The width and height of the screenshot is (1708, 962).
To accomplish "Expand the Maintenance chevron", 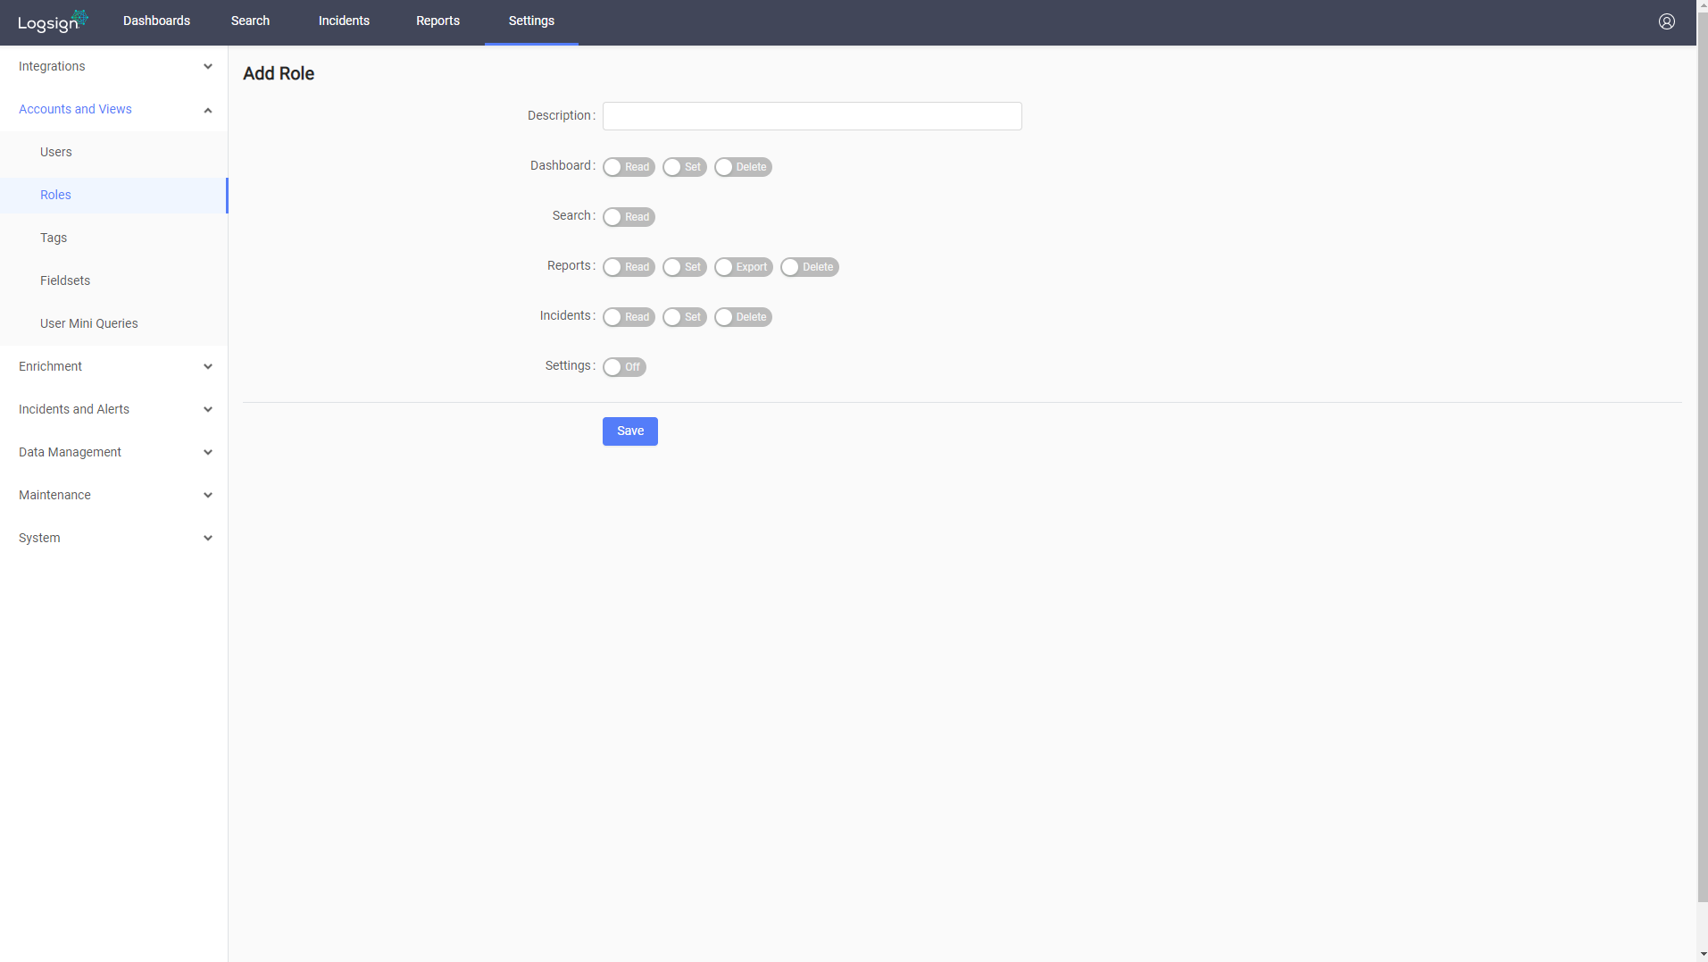I will (208, 496).
